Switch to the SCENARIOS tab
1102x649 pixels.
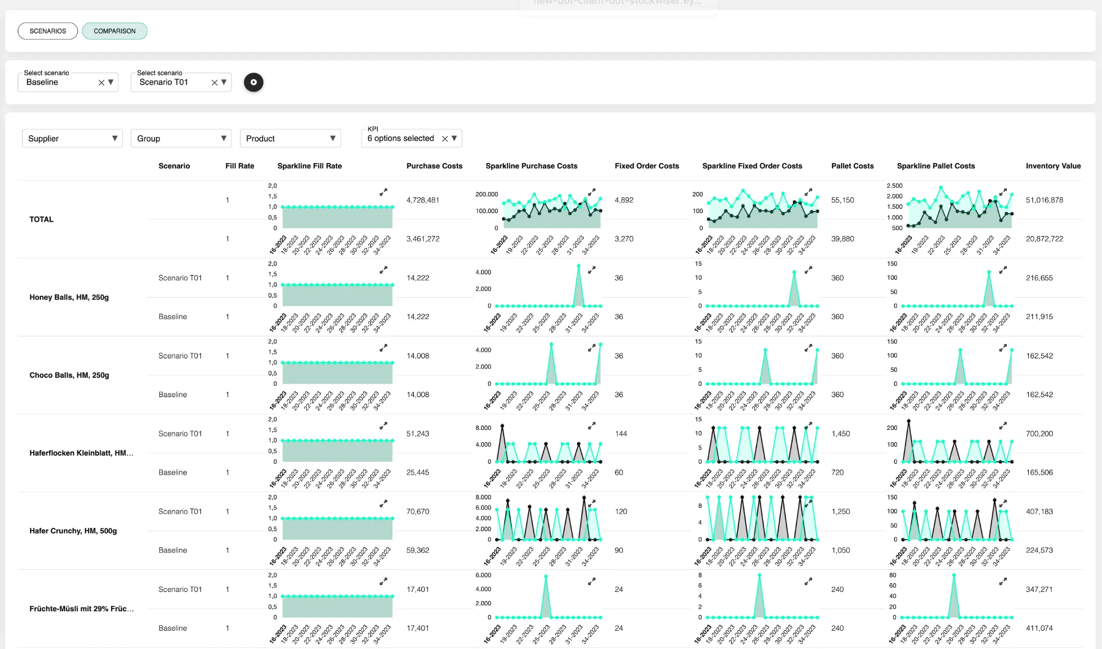47,31
